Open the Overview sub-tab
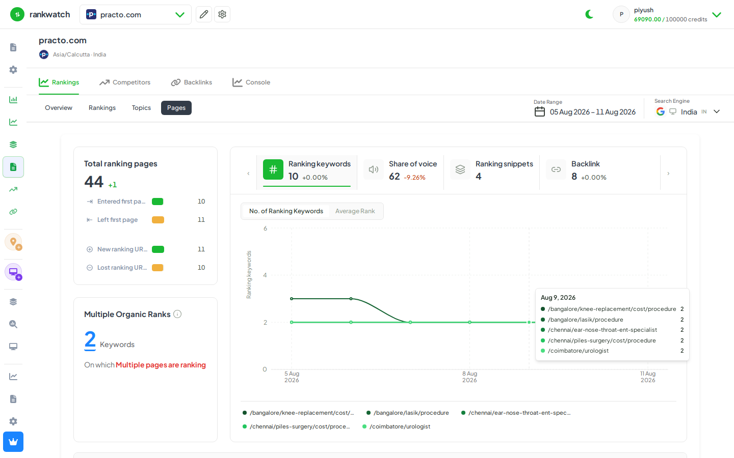 pyautogui.click(x=59, y=108)
